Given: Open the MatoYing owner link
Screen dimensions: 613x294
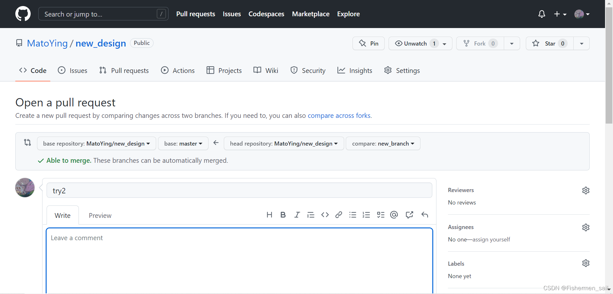Looking at the screenshot, I should pyautogui.click(x=47, y=43).
